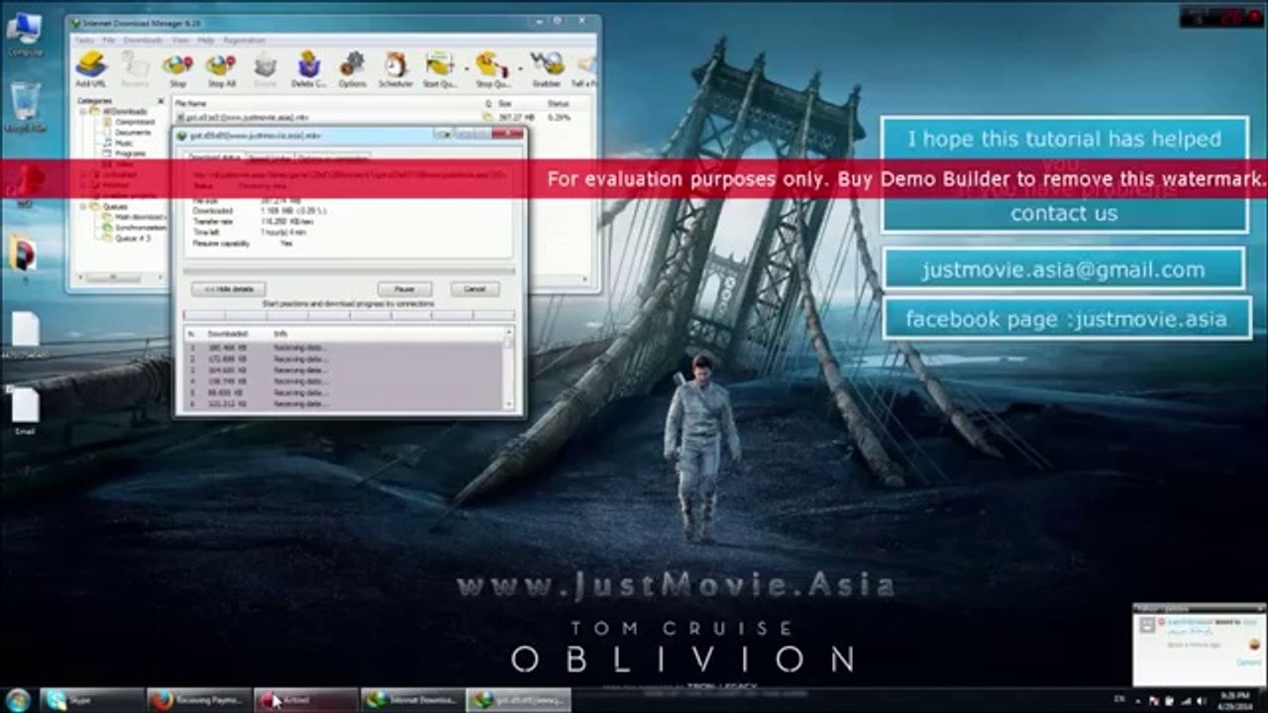Open the Registration menu in IDM
Image resolution: width=1268 pixels, height=713 pixels.
coord(244,41)
